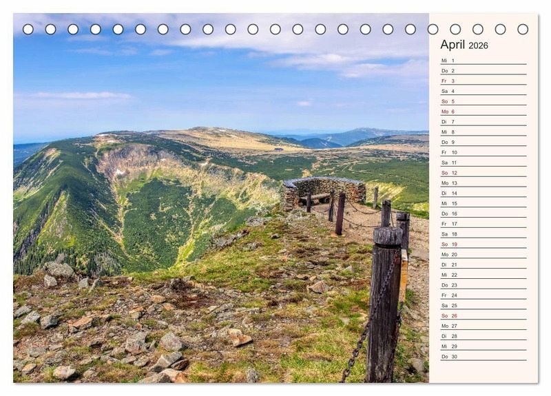Select the 'Mo 13' date row
The image size is (551, 396).
484,183
